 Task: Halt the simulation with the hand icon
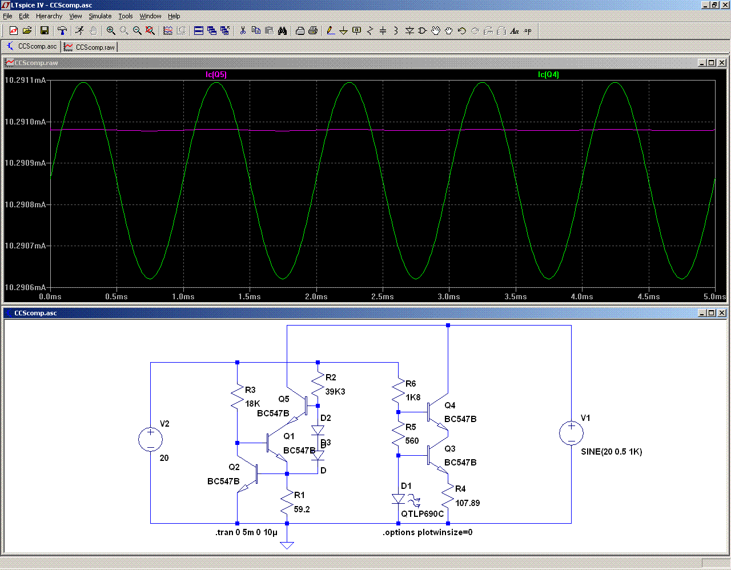point(93,31)
